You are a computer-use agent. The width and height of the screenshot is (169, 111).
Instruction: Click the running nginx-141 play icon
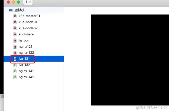click(15, 71)
